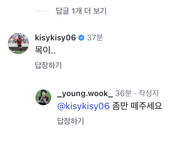This screenshot has height=141, width=186.
Task: Click 답장하기 under the 목이.. comment
Action: 48,65
